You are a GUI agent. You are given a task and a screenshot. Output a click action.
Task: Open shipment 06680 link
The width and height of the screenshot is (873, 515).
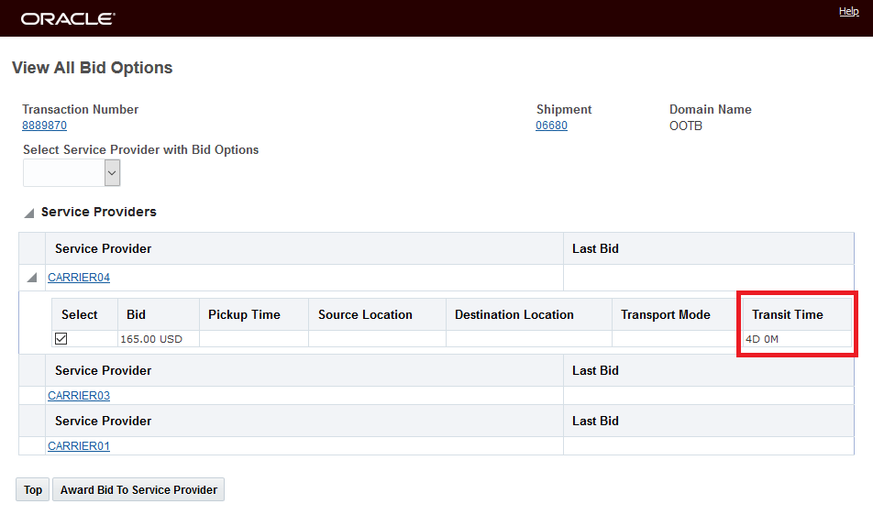551,126
